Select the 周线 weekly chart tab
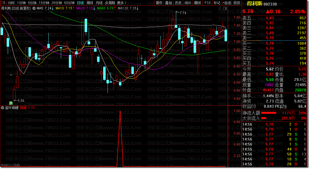 click(x=90, y=3)
